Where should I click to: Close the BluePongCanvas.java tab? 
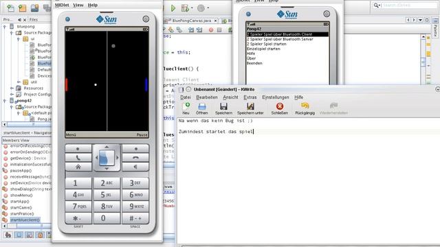[x=215, y=21]
